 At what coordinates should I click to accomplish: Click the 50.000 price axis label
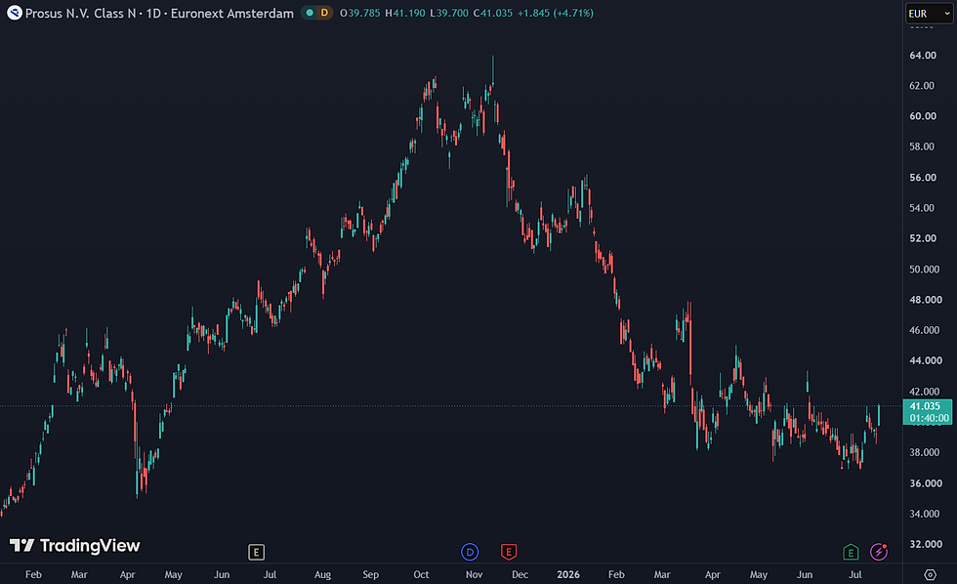click(925, 270)
